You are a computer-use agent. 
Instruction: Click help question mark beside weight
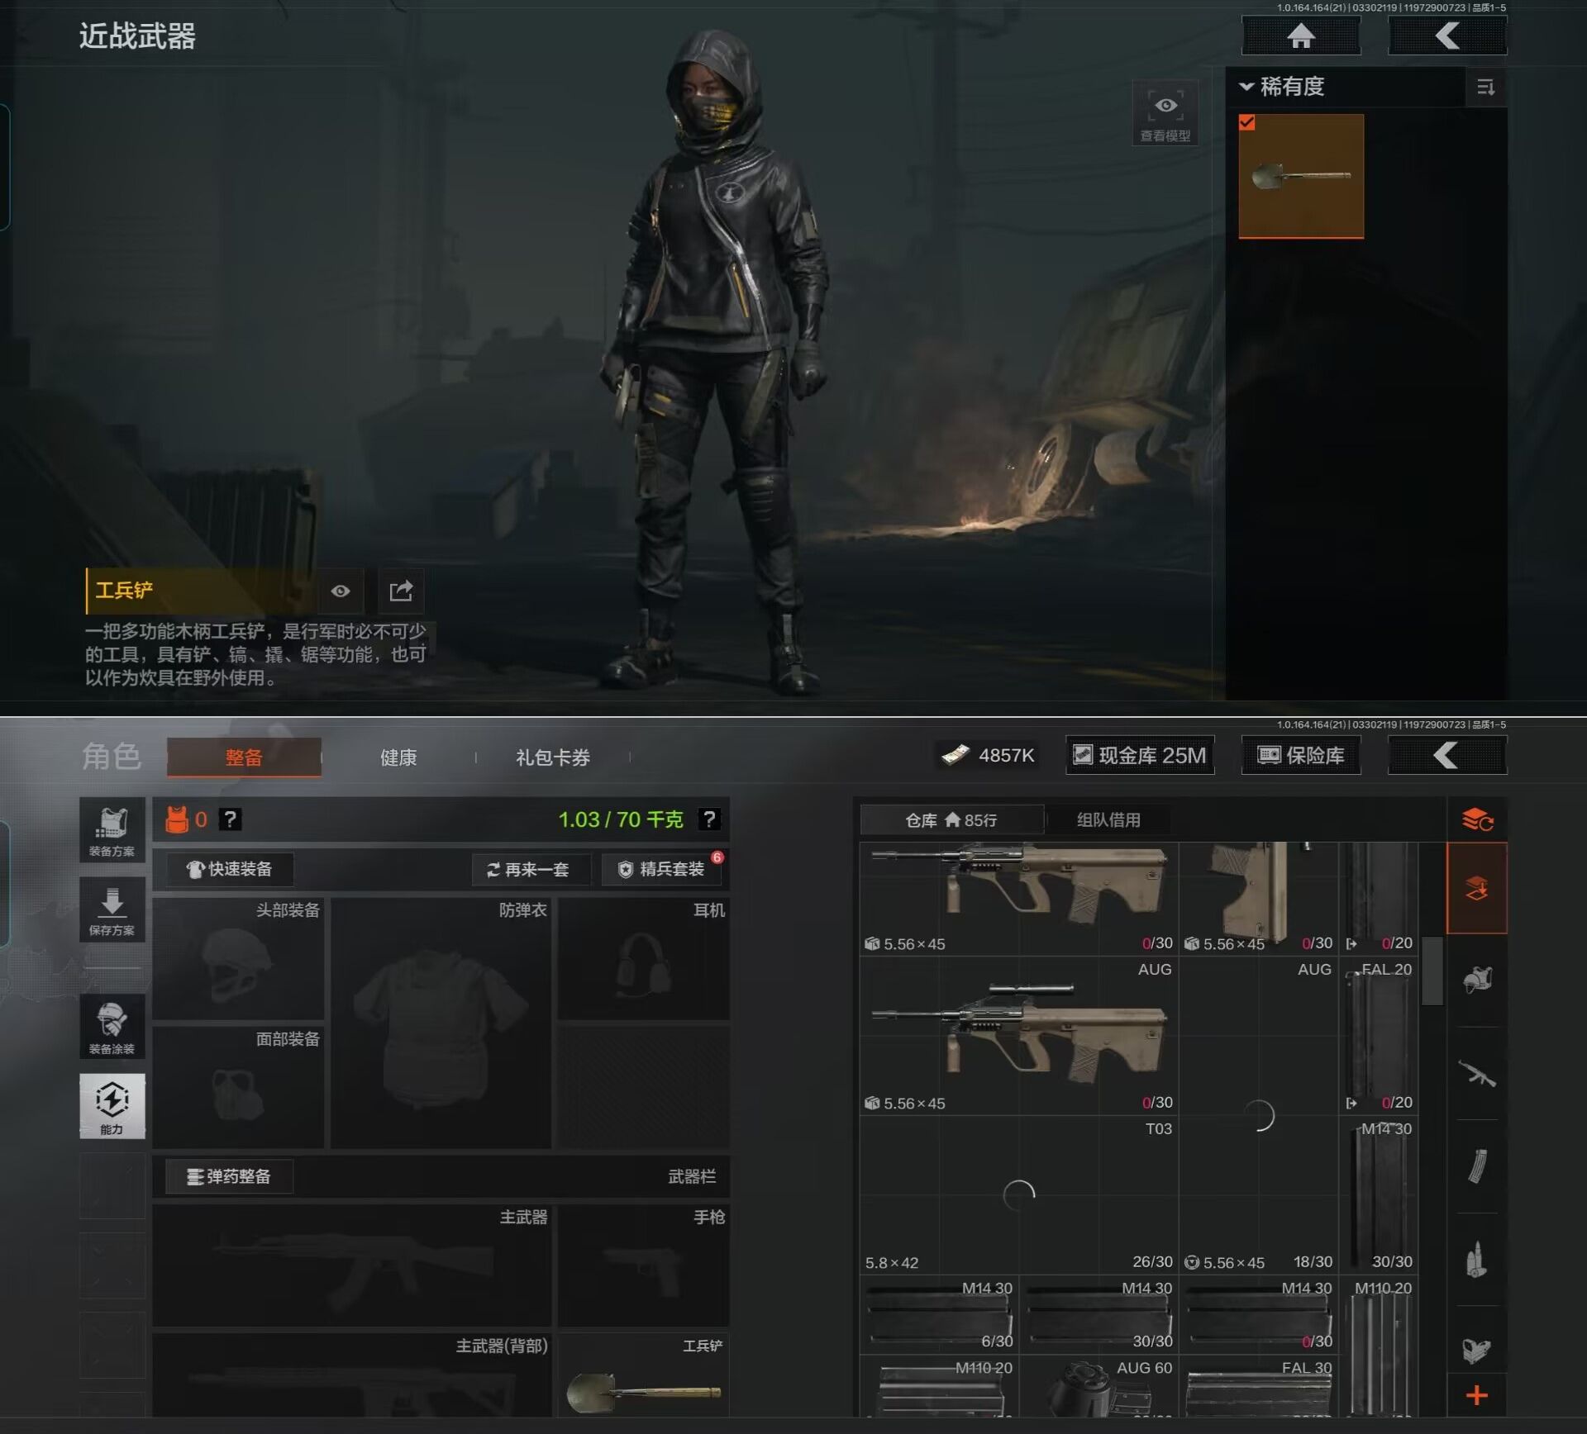[708, 819]
